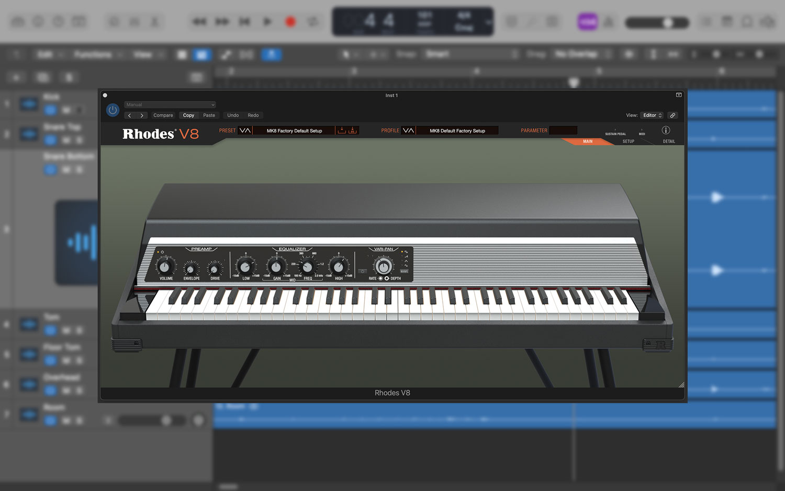Viewport: 785px width, 491px height.
Task: Click the Redo button in plugin header
Action: [253, 115]
